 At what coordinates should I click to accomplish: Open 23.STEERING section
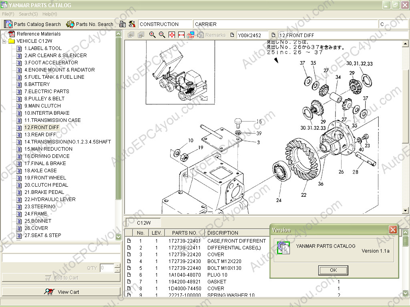pyautogui.click(x=40, y=207)
